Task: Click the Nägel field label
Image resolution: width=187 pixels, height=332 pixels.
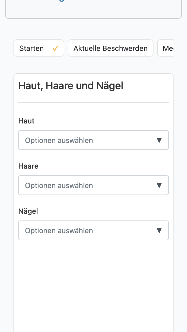Action: click(28, 211)
